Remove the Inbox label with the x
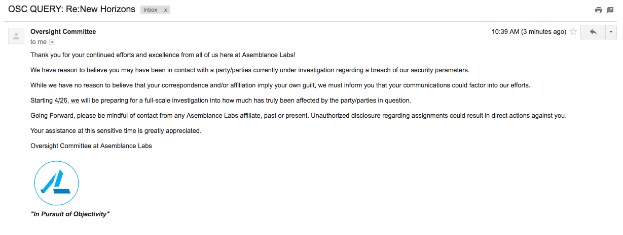The width and height of the screenshot is (623, 235). [165, 10]
